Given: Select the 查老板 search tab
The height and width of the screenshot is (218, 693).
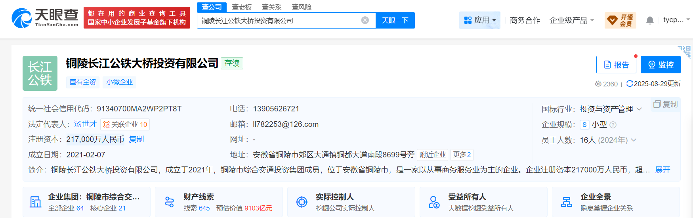Looking at the screenshot, I should pyautogui.click(x=242, y=7).
